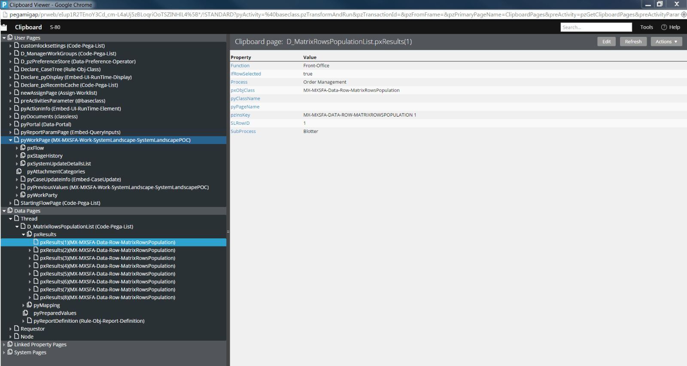Click the Function property link
This screenshot has height=366, width=687.
click(x=240, y=66)
